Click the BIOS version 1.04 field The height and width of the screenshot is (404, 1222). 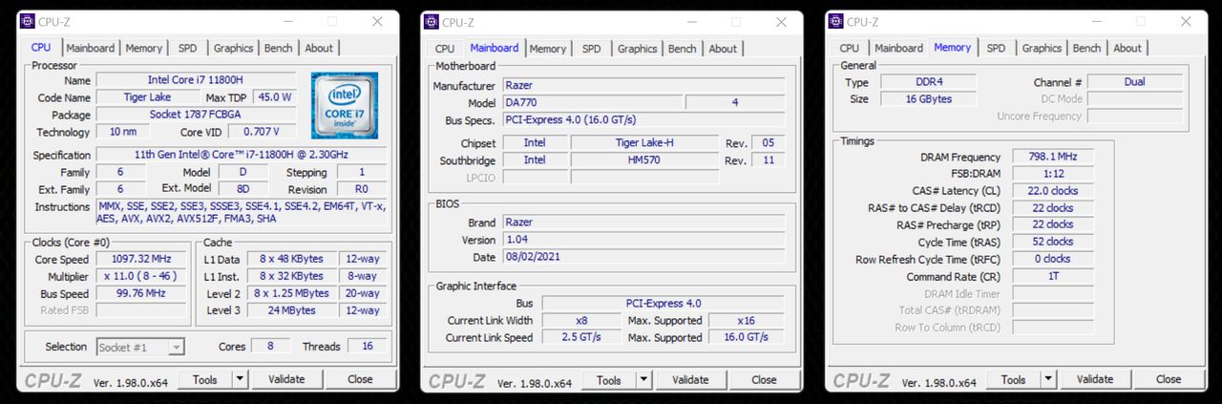tap(643, 241)
